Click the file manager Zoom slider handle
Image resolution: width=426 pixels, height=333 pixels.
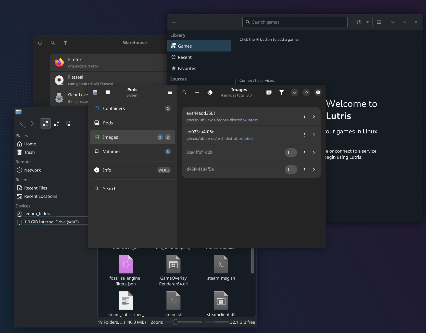pyautogui.click(x=176, y=322)
